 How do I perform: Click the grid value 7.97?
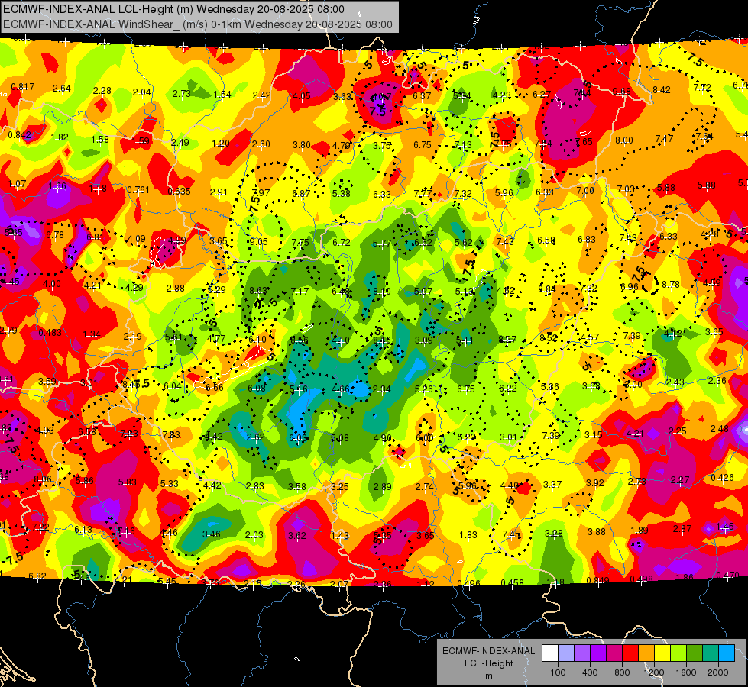point(261,192)
